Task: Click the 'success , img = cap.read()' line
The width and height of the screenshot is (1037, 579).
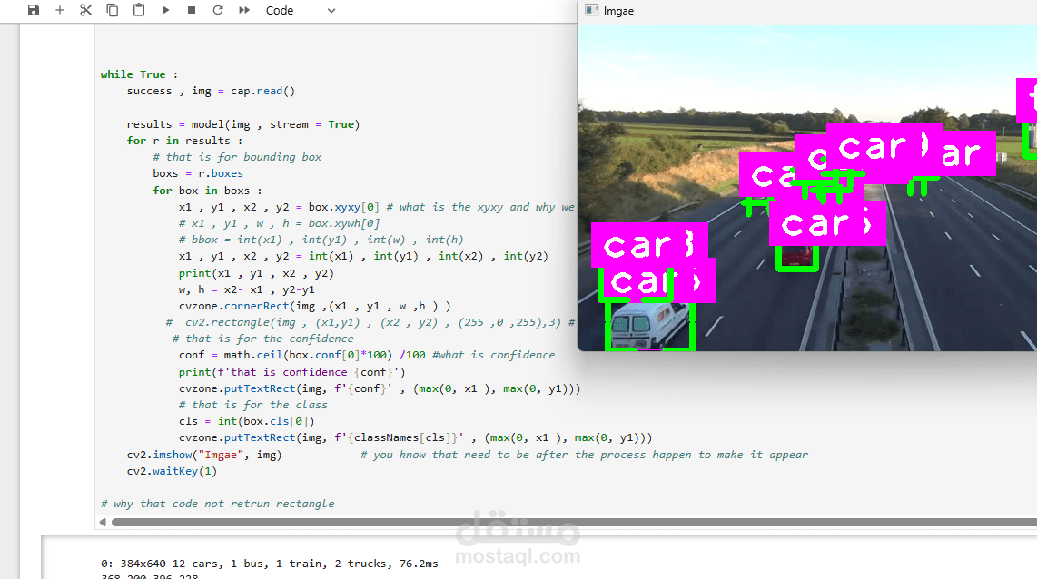Action: [x=211, y=92]
